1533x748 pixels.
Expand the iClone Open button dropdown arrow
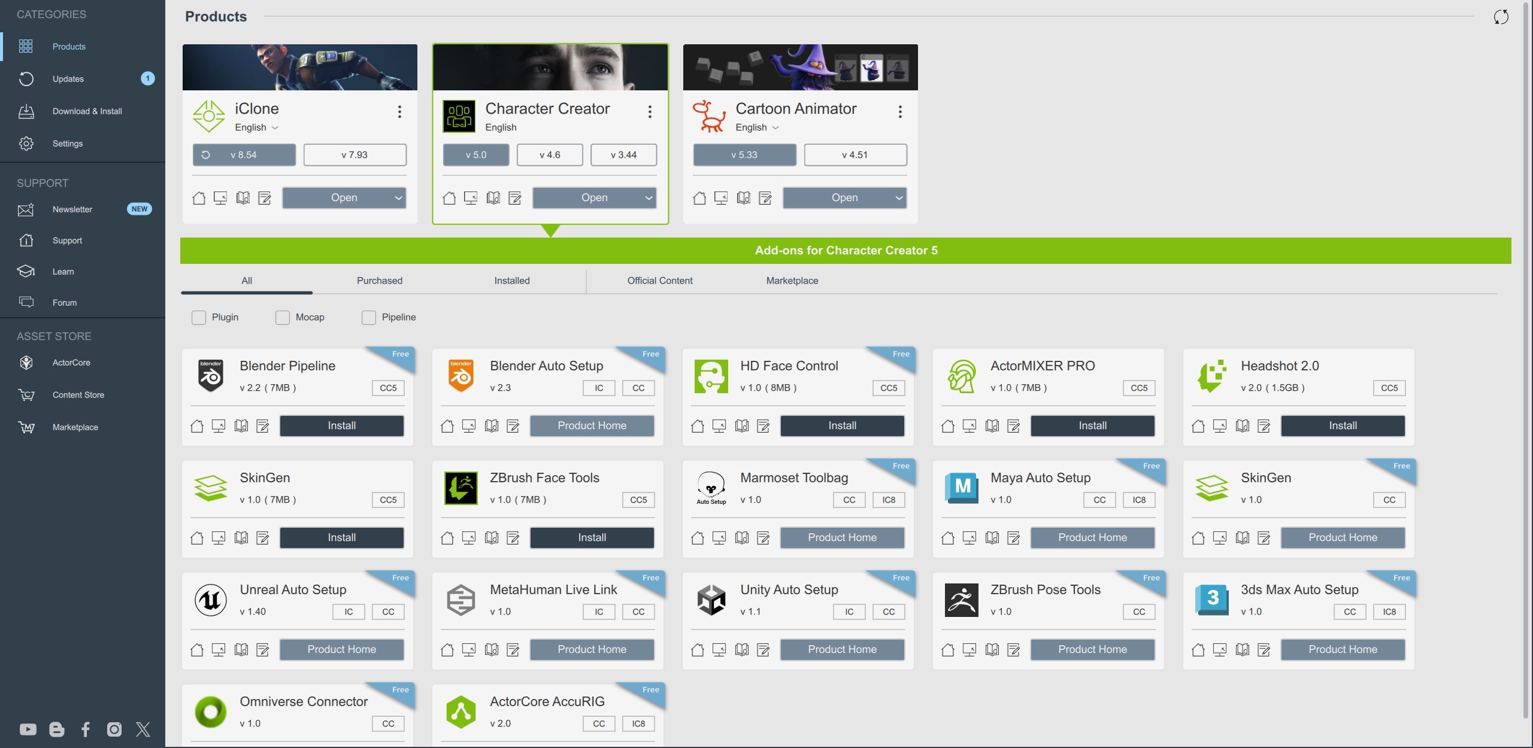coord(398,198)
